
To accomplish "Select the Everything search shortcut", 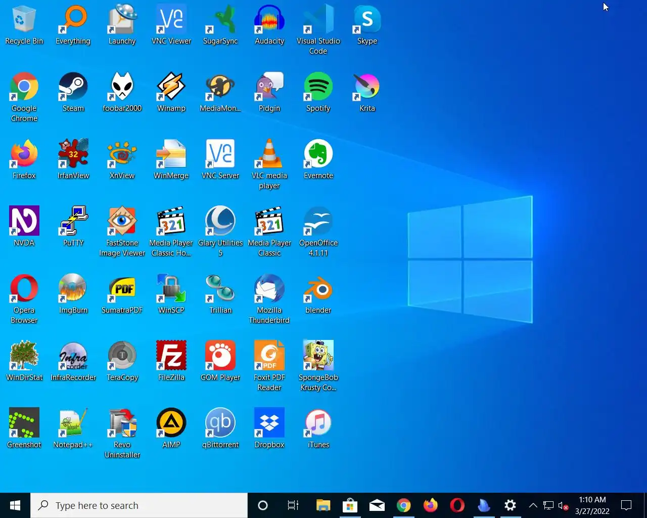I will (x=73, y=25).
